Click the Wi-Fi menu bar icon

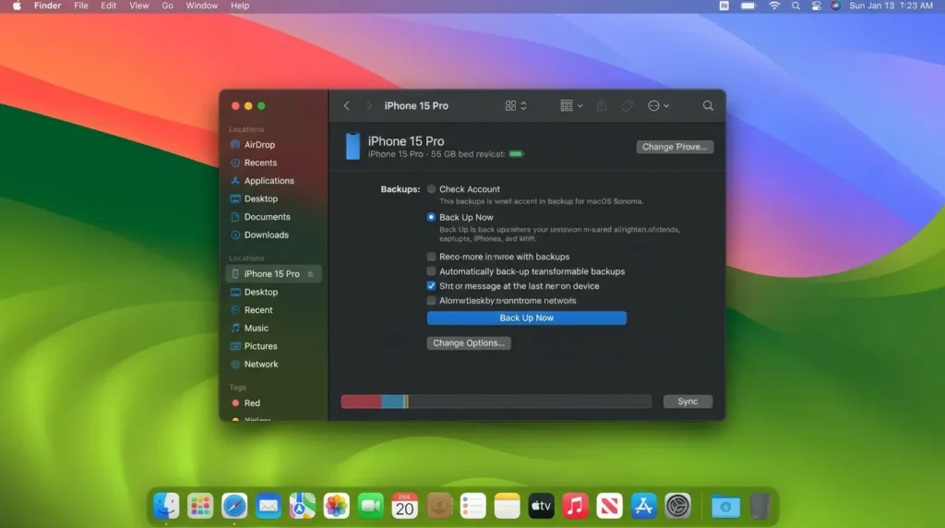tap(774, 6)
